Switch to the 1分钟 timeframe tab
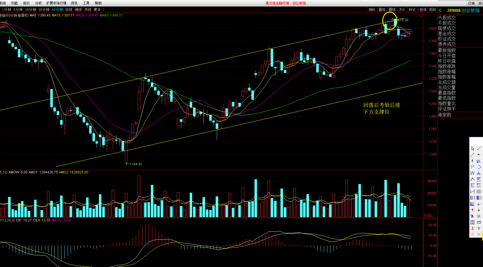Screen dimensions: 483x267 [6, 9]
